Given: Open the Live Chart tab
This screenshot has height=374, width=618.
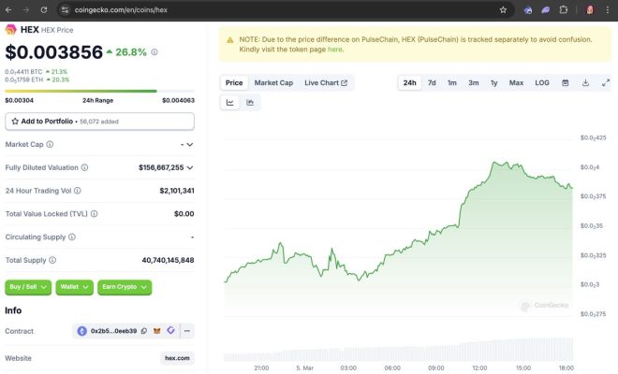Looking at the screenshot, I should pyautogui.click(x=326, y=82).
